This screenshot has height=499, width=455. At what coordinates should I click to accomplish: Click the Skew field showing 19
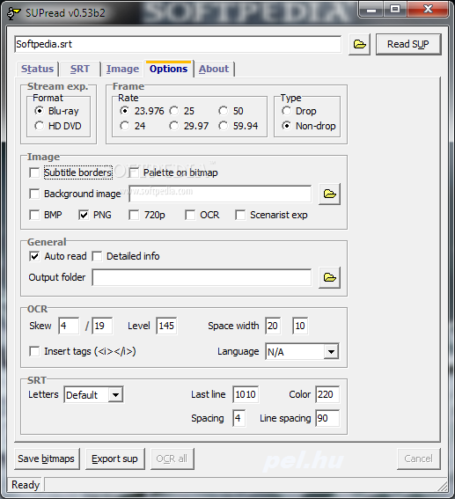[x=102, y=326]
